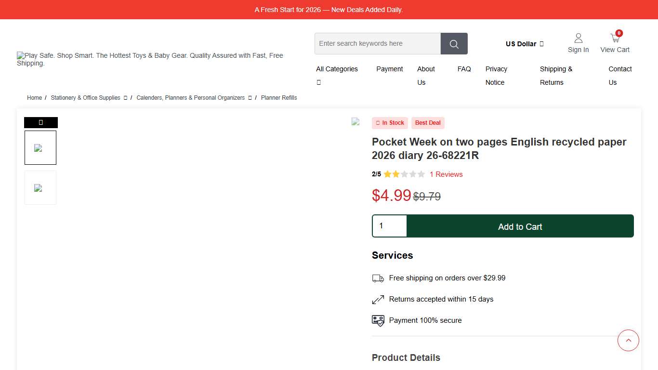The image size is (658, 370).
Task: Click the free shipping truck icon
Action: [x=378, y=278]
